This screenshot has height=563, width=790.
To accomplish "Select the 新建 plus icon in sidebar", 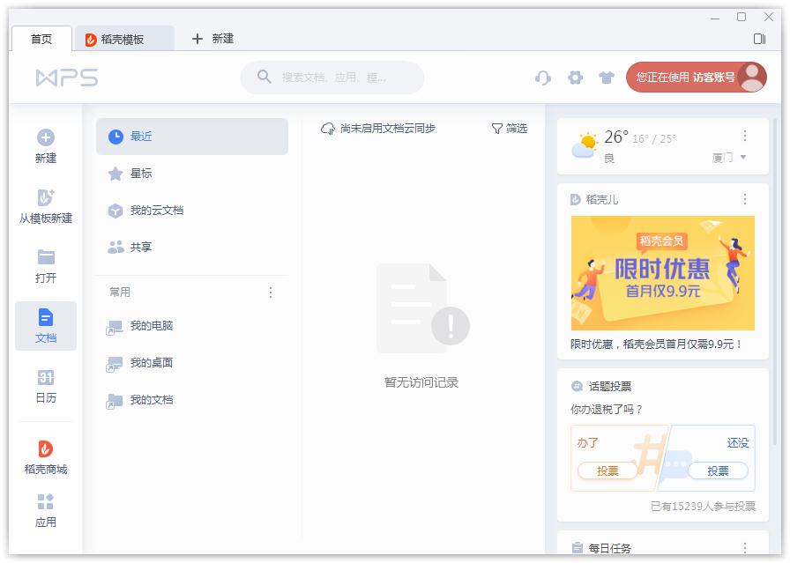I will click(45, 137).
